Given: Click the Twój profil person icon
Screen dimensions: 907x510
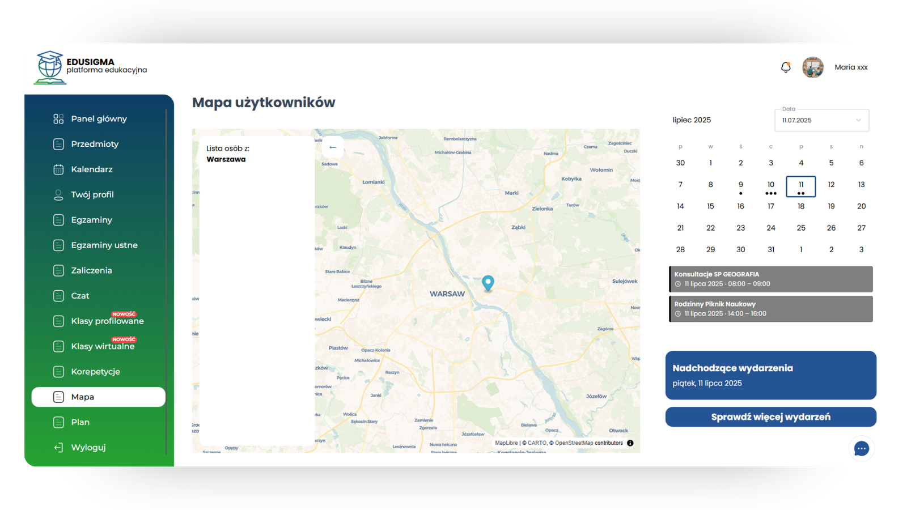Looking at the screenshot, I should pyautogui.click(x=58, y=195).
